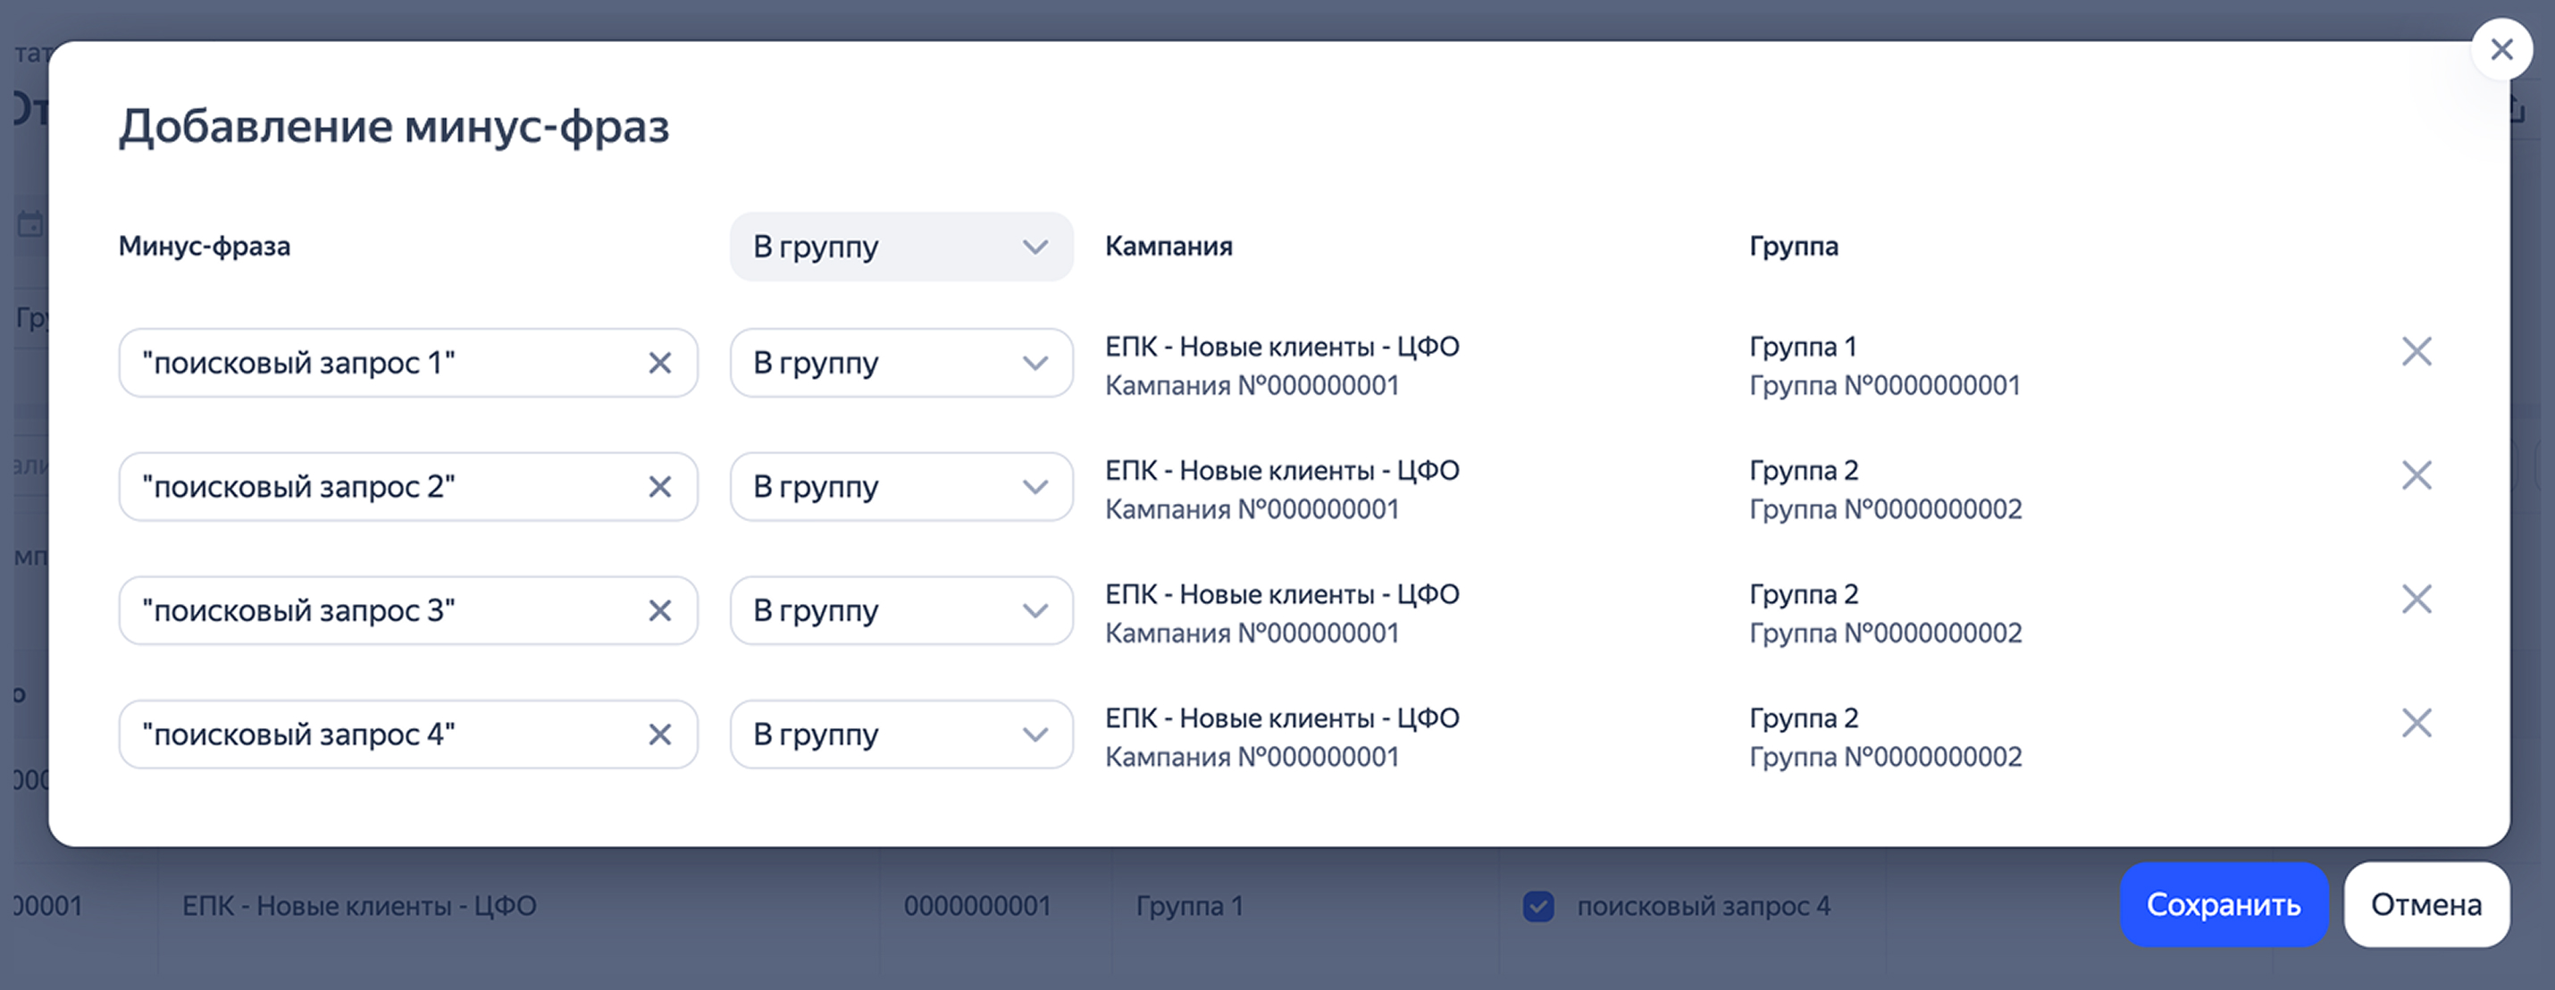Clear the "поисковый запрос 1" phrase field
Screen dimensions: 2555x990
tap(659, 363)
